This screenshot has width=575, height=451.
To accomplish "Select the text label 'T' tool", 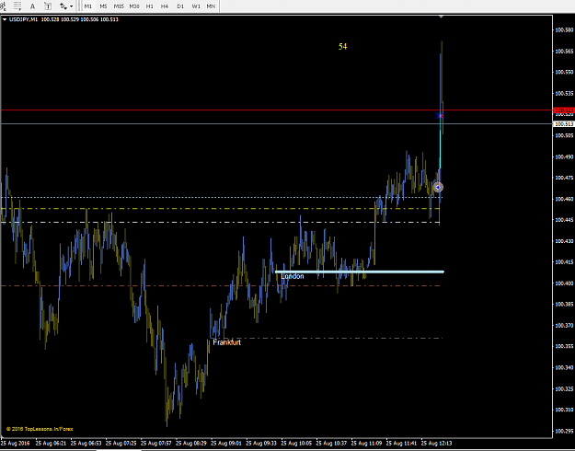I will [x=48, y=6].
